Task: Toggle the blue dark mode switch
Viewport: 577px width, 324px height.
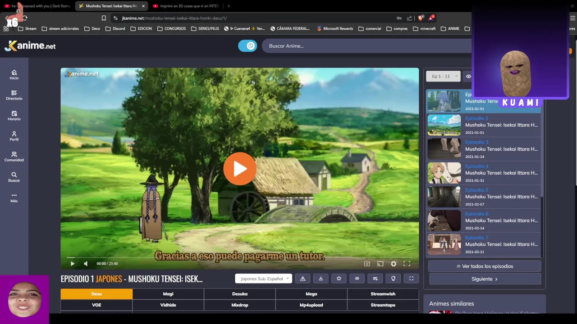Action: click(247, 46)
